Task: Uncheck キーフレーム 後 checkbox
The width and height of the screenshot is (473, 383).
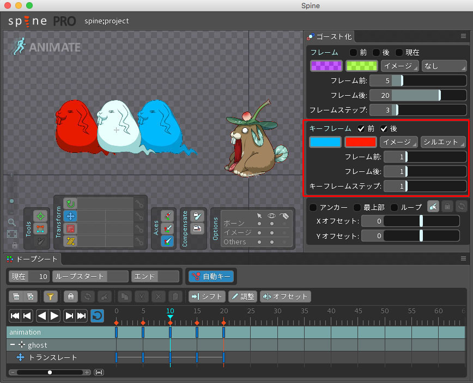Action: (x=384, y=128)
